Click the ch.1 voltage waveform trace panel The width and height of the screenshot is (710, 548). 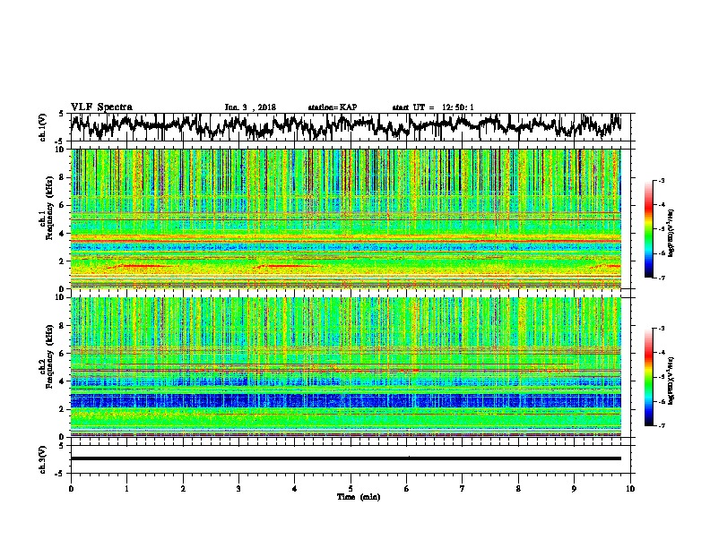coord(351,127)
